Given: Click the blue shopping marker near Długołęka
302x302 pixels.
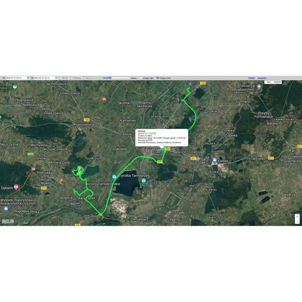Looking at the screenshot, I should tap(6, 209).
